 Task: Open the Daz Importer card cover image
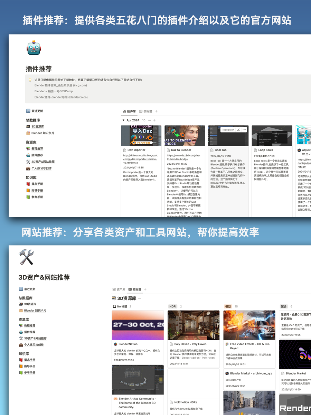141,136
